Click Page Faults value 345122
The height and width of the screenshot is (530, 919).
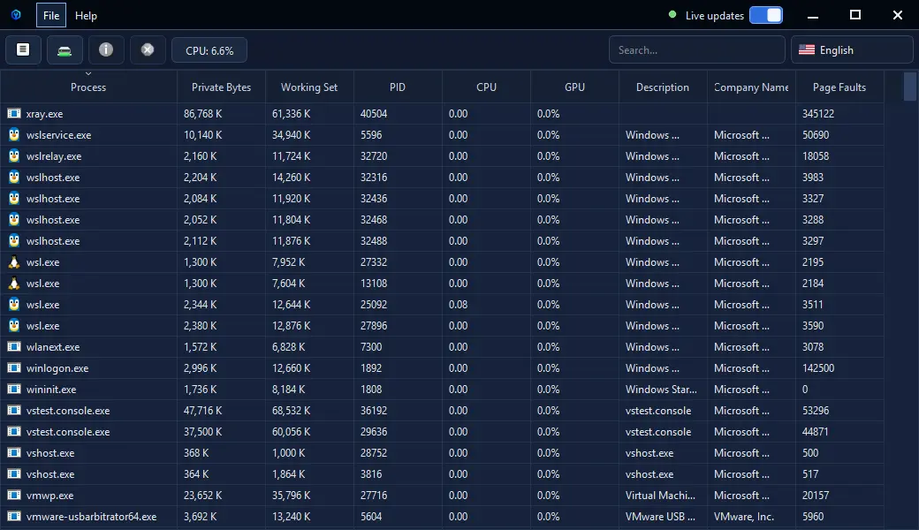(x=818, y=114)
